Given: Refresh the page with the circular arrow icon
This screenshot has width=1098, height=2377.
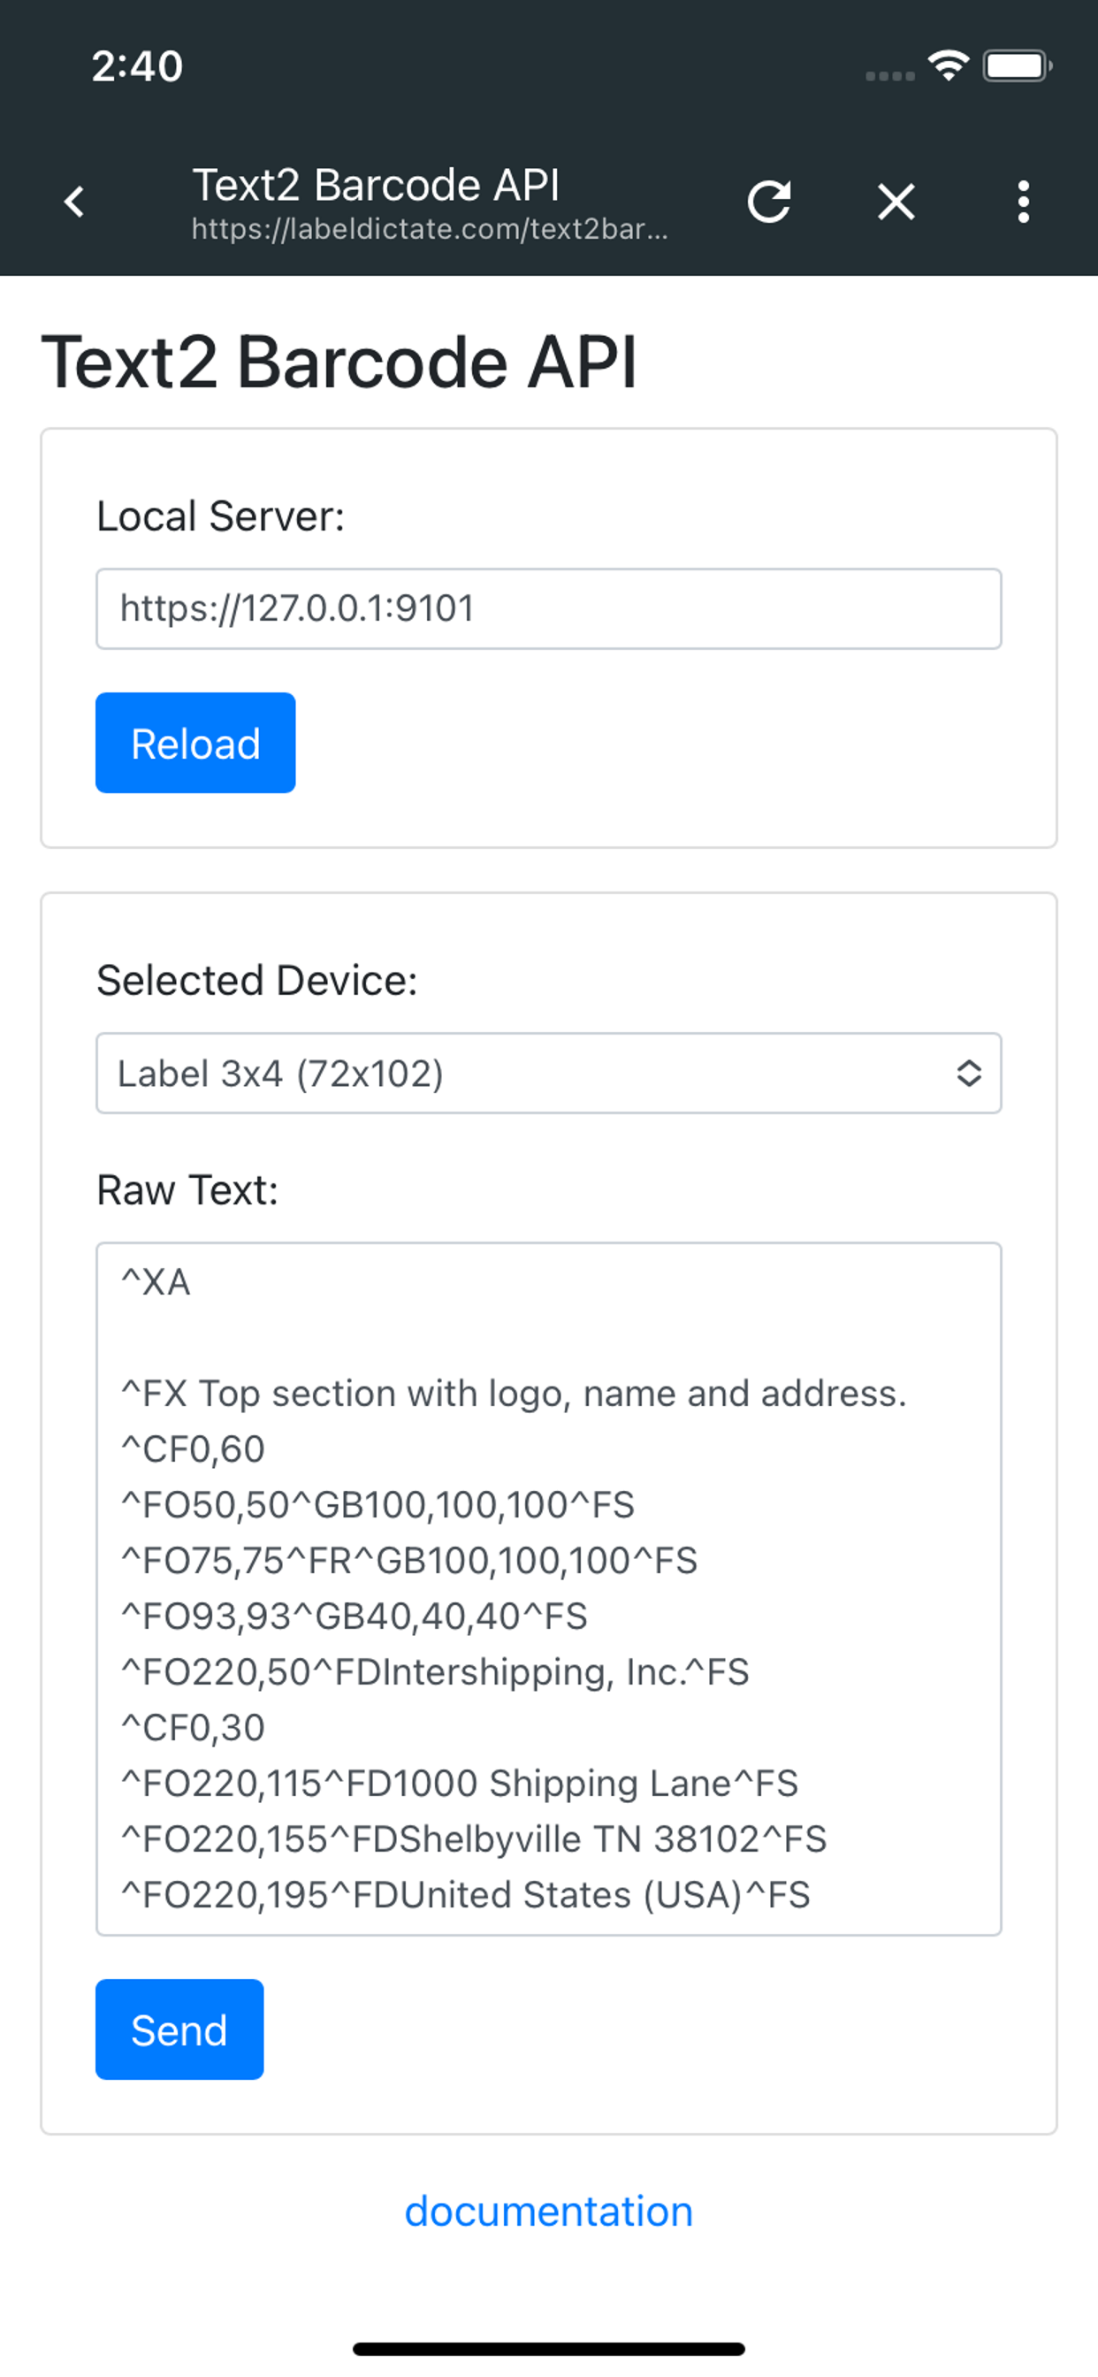Looking at the screenshot, I should coord(769,203).
